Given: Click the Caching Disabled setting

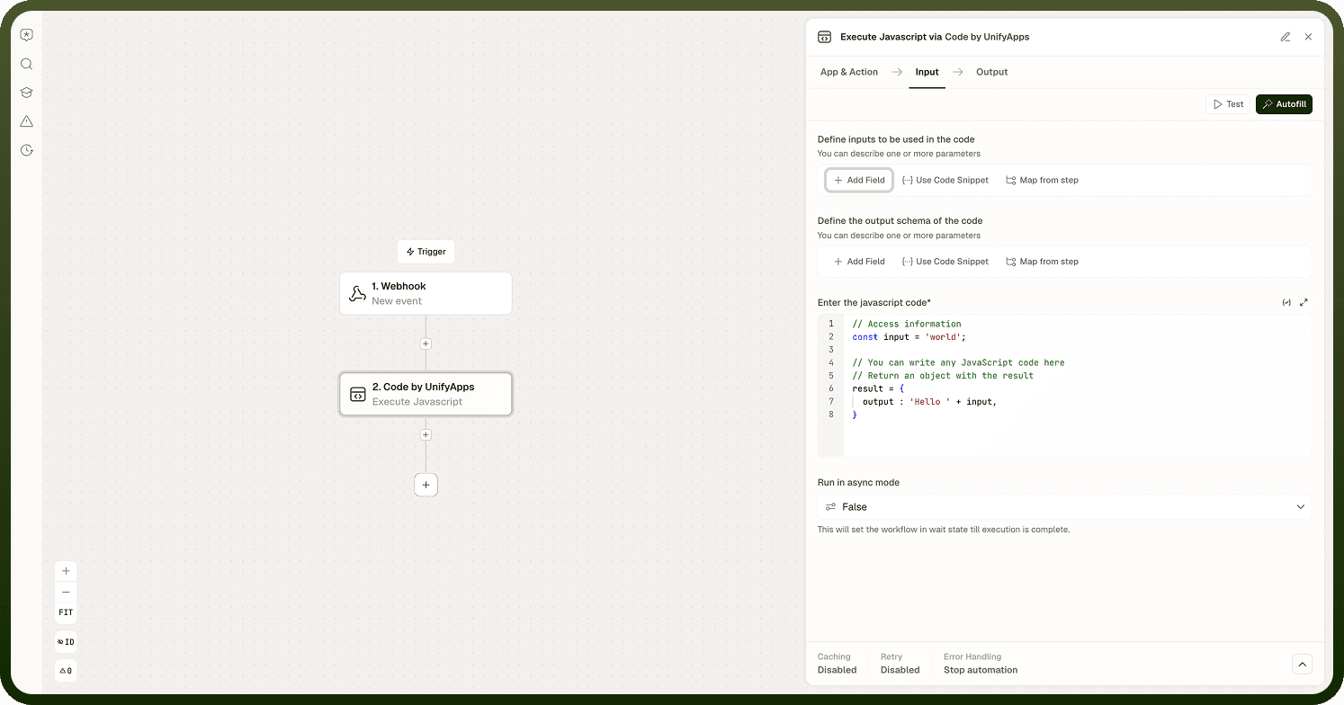Looking at the screenshot, I should 837,664.
